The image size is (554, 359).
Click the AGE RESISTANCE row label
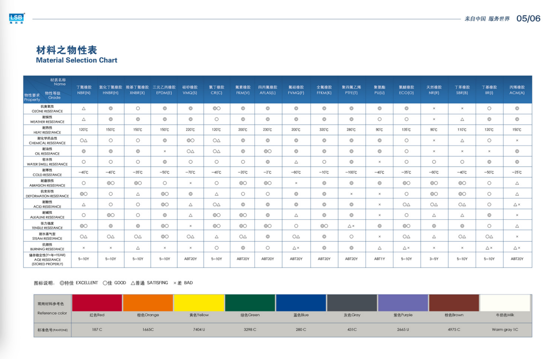click(x=46, y=260)
